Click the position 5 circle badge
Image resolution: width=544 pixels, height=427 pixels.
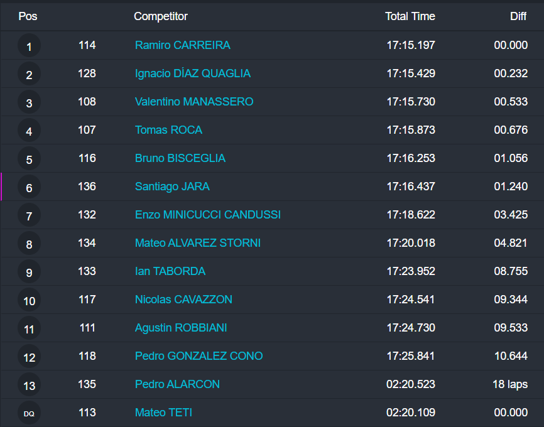tap(29, 159)
